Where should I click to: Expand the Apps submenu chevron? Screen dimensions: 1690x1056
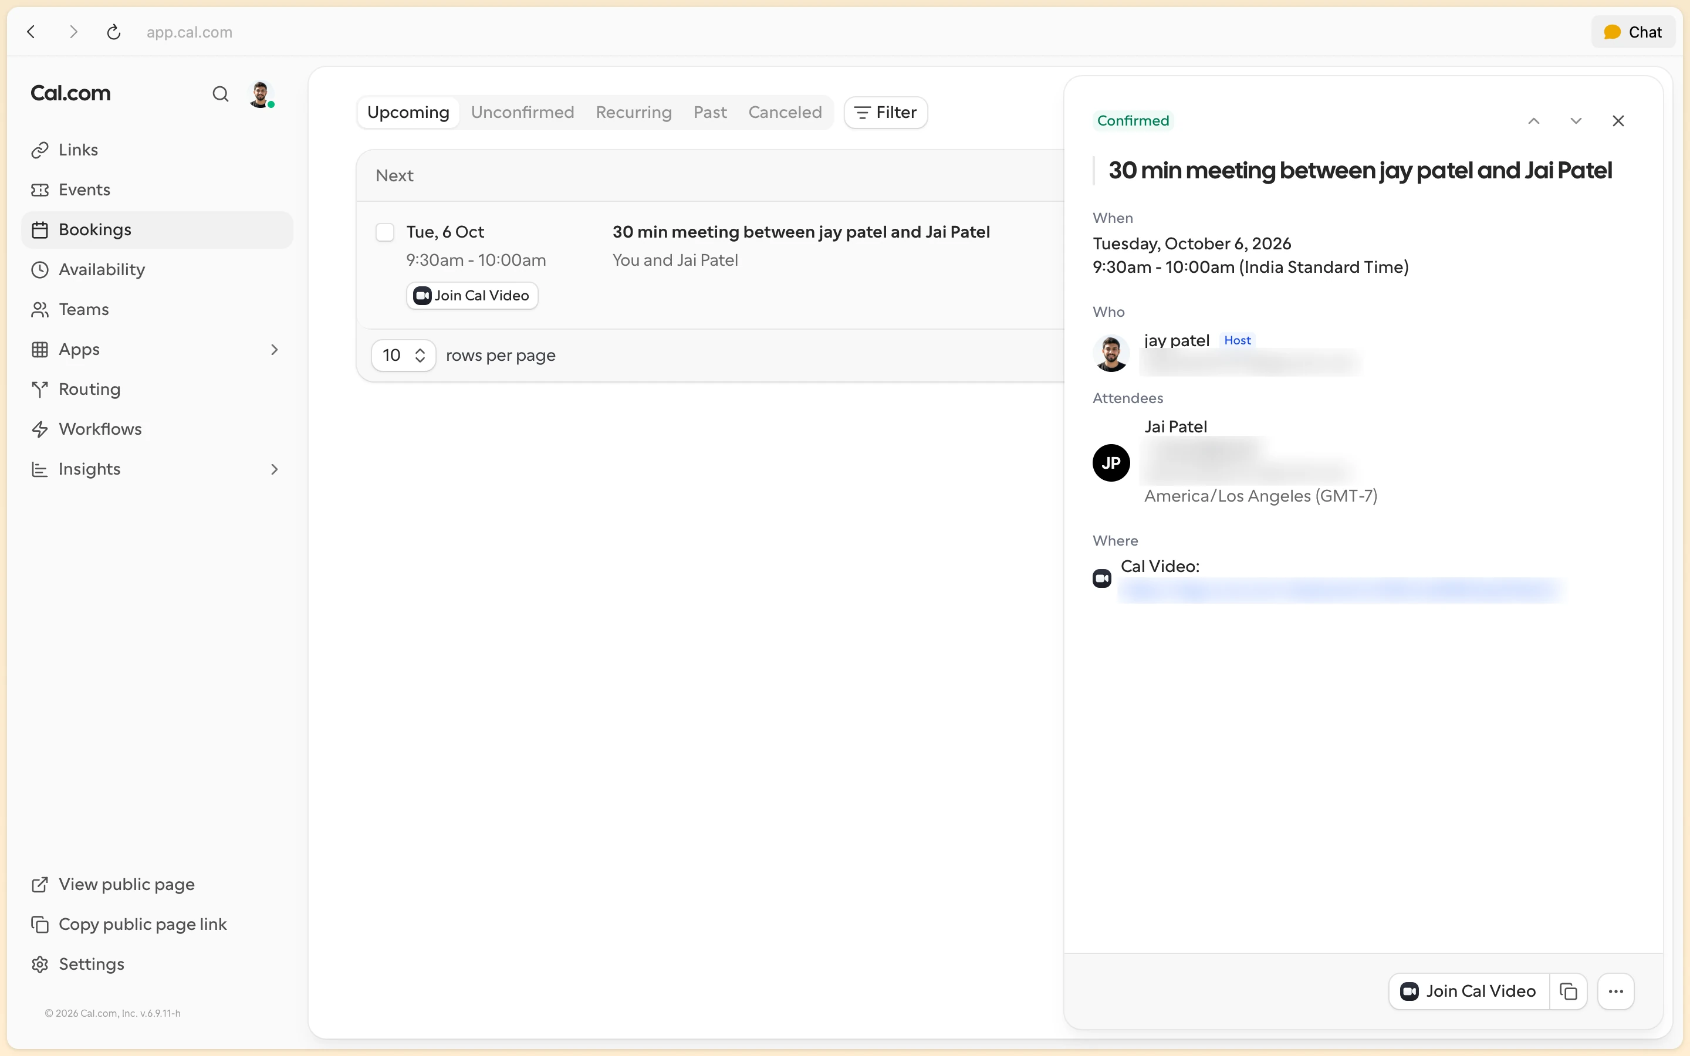click(275, 349)
